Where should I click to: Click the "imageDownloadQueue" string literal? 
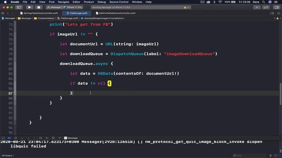(x=189, y=54)
